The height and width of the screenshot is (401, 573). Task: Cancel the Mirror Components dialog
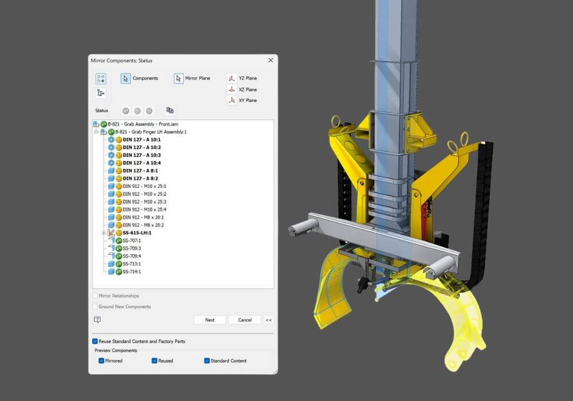click(245, 320)
